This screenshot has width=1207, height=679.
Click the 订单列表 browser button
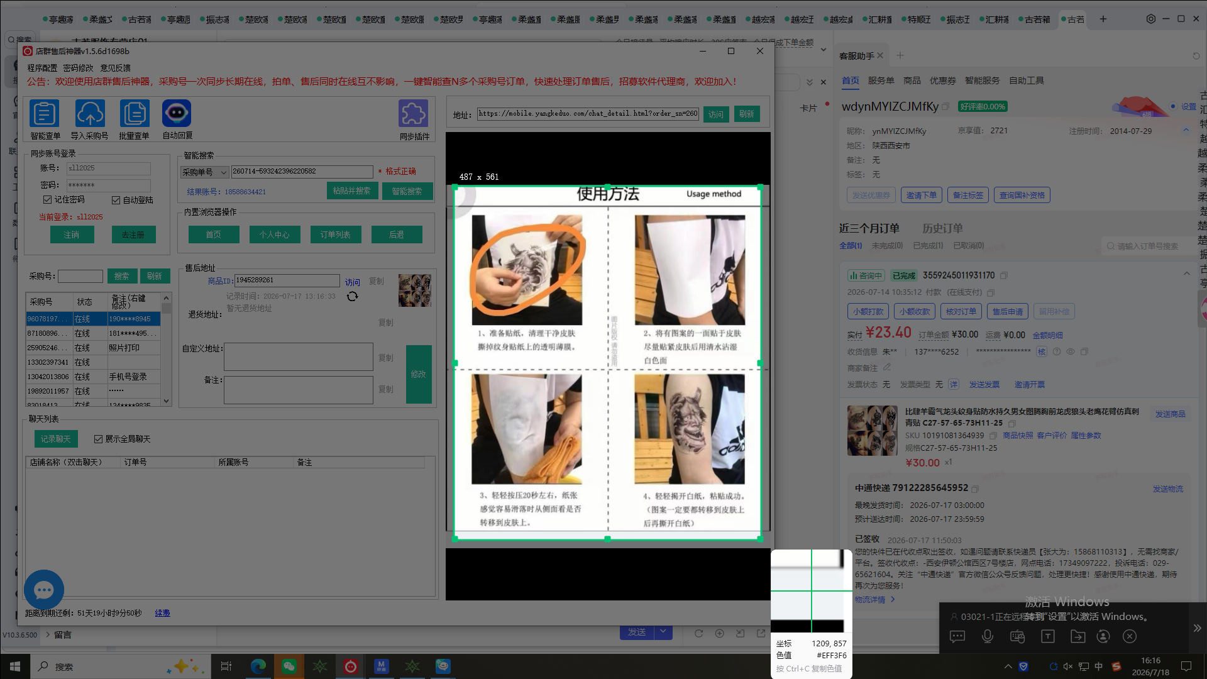click(336, 235)
